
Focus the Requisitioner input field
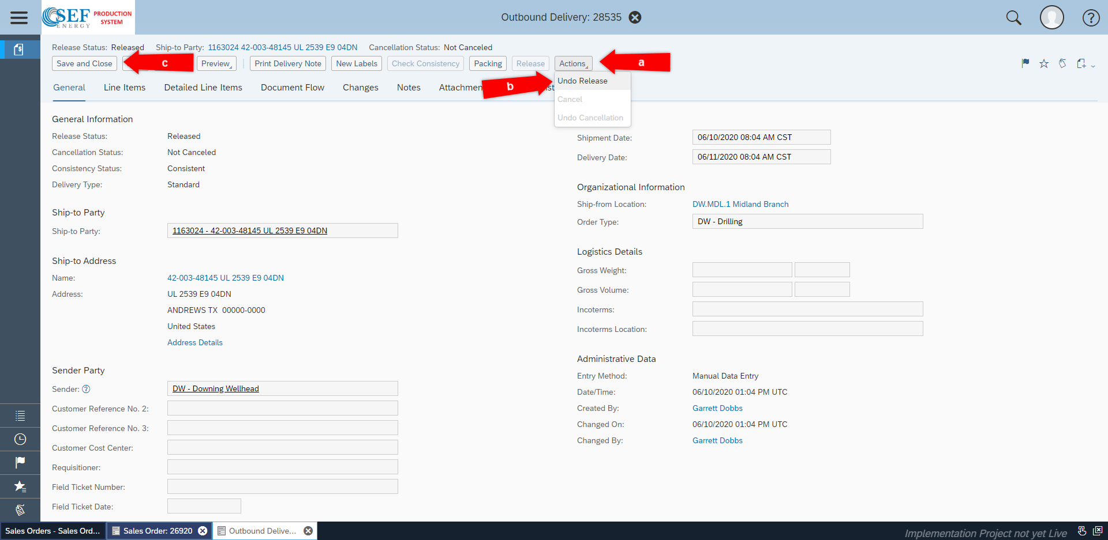[x=283, y=467]
